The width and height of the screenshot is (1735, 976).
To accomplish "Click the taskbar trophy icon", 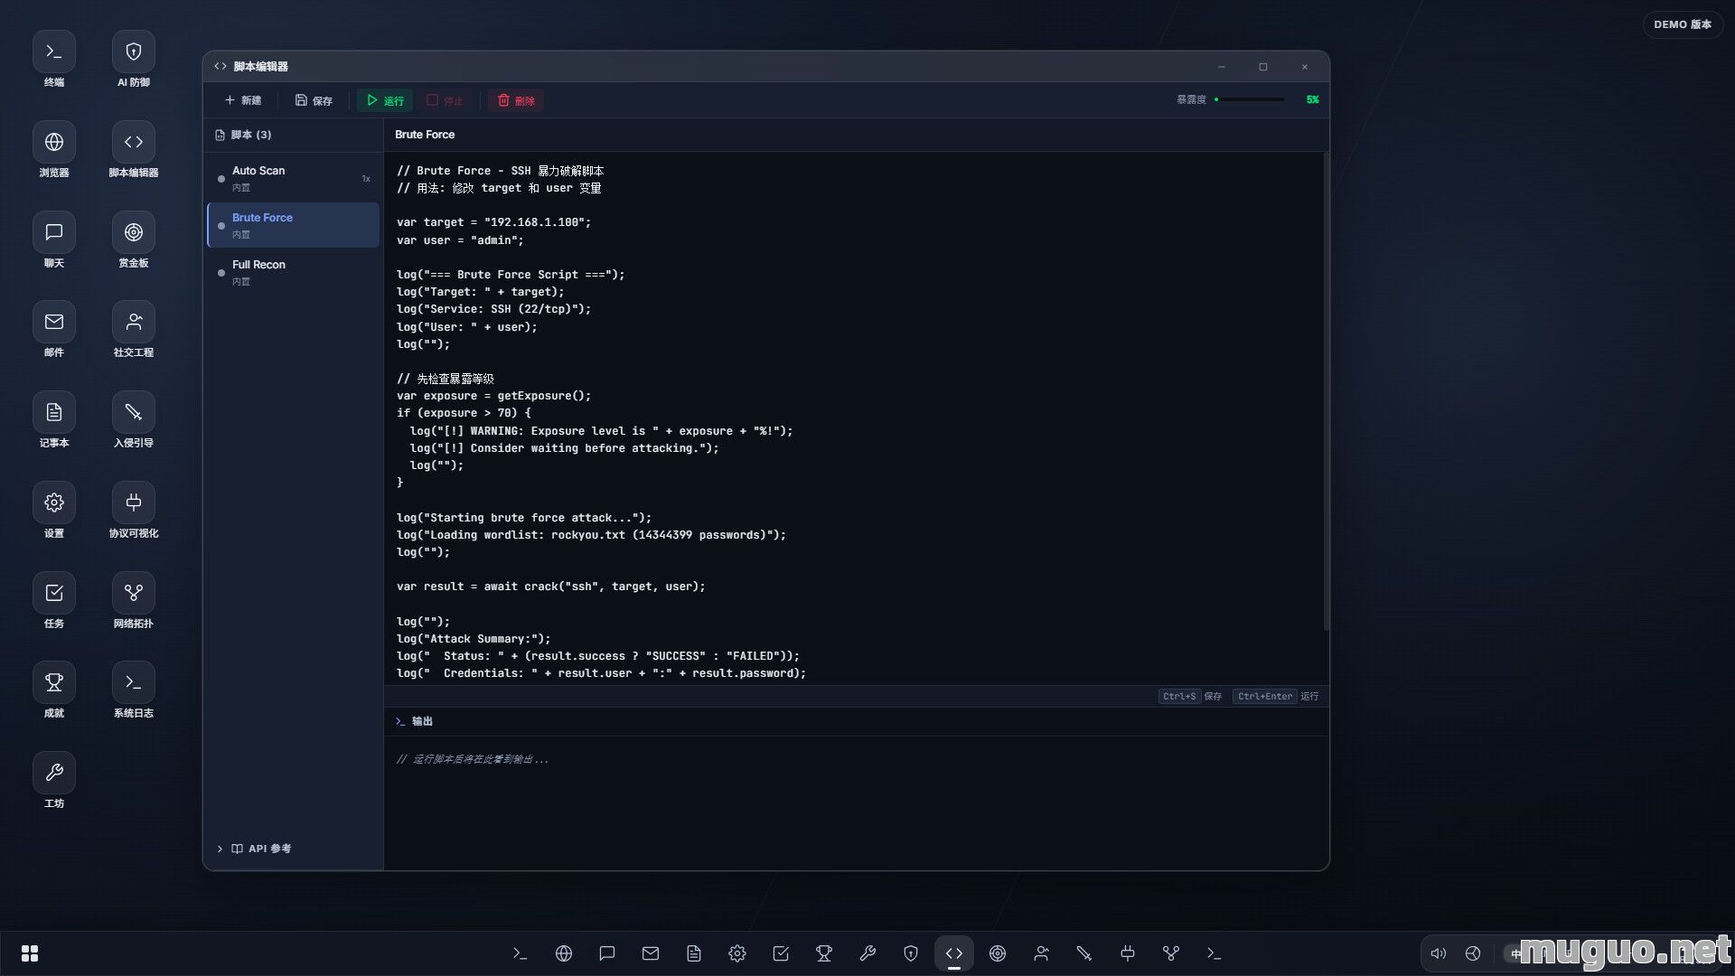I will point(824,953).
